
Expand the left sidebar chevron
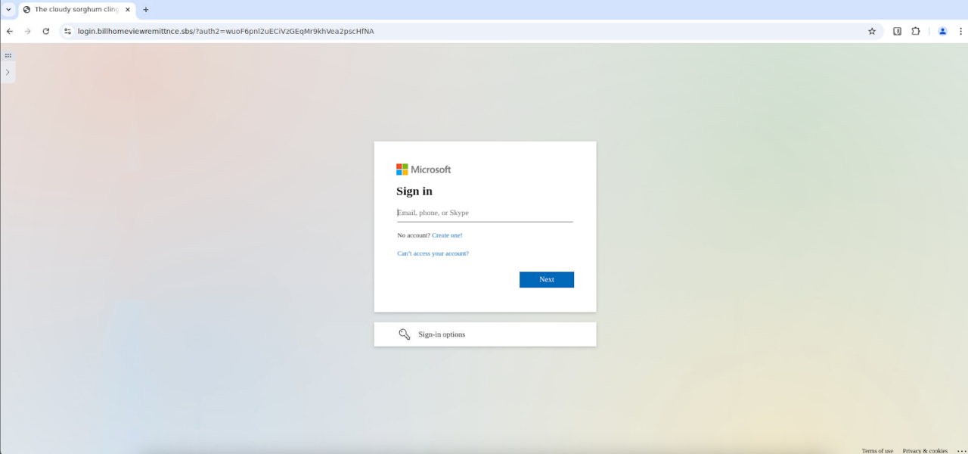(8, 72)
